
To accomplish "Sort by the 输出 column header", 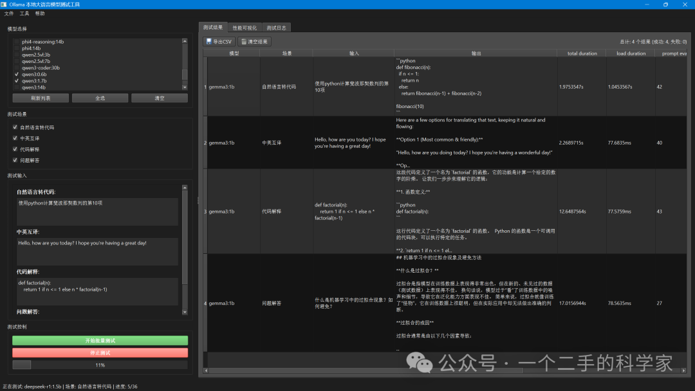I will tap(476, 53).
